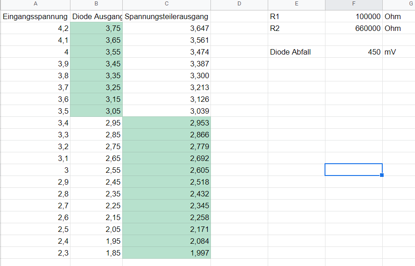Select column A header

(x=35, y=4)
